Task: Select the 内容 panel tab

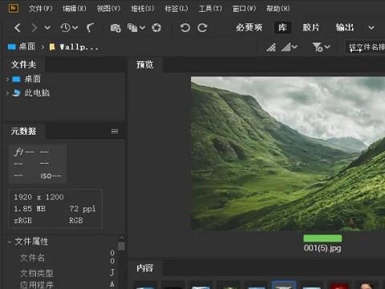Action: tap(144, 268)
